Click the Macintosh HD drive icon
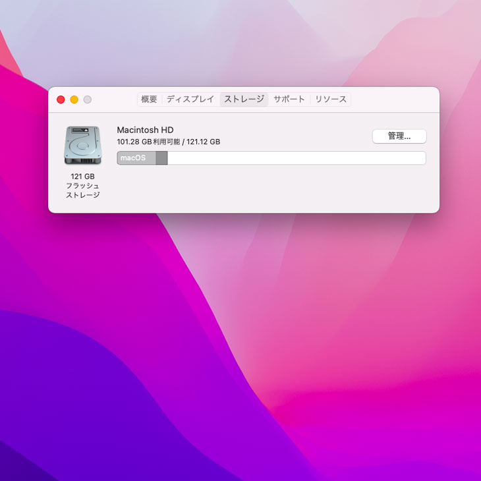 coord(83,146)
